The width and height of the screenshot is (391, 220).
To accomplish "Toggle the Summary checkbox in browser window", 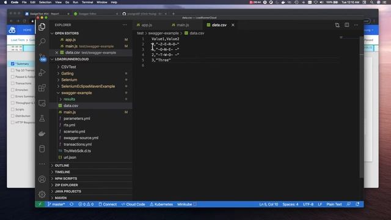I will (x=12, y=64).
